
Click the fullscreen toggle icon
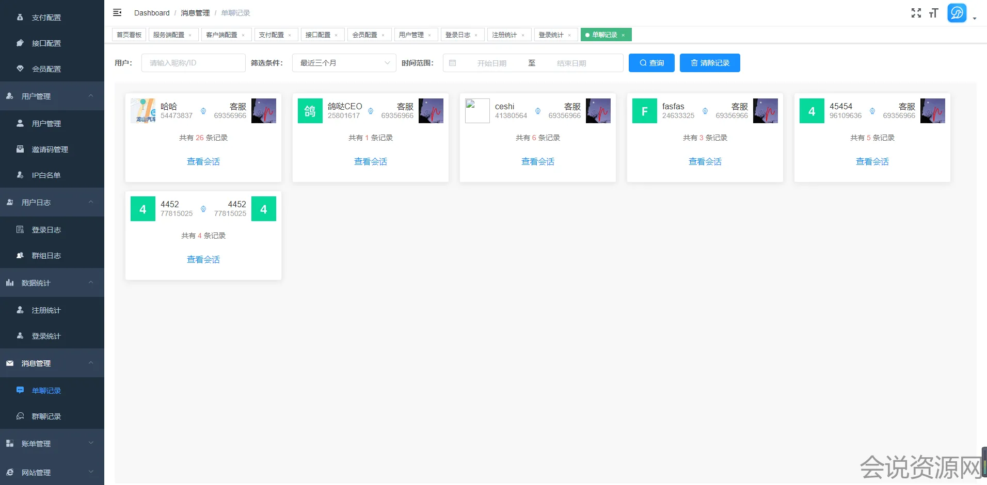[916, 13]
